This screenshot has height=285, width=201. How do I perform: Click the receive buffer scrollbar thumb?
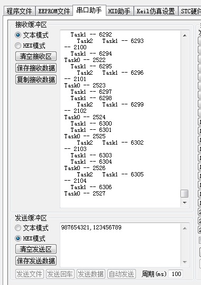pos(185,193)
